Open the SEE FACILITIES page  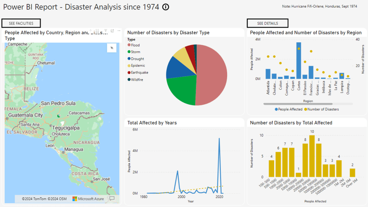click(21, 23)
